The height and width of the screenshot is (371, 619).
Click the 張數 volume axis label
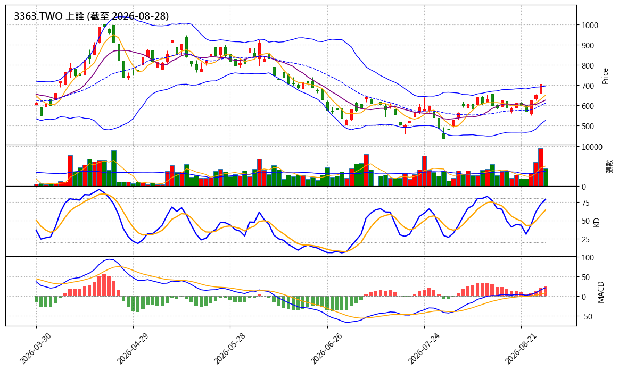pyautogui.click(x=609, y=166)
